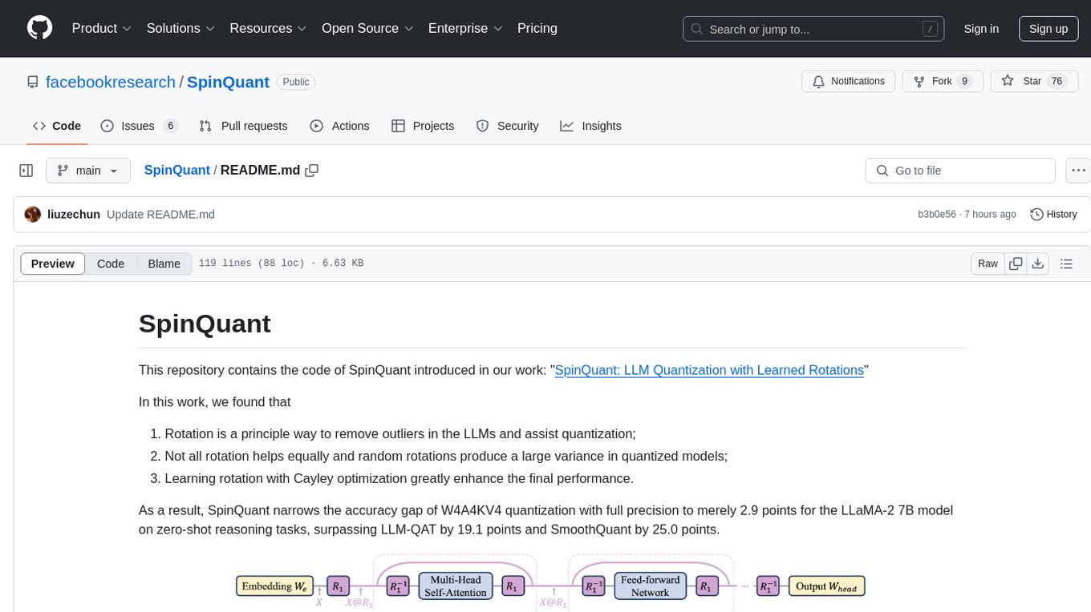Viewport: 1091px width, 612px height.
Task: Open the Raw file view
Action: pyautogui.click(x=988, y=264)
